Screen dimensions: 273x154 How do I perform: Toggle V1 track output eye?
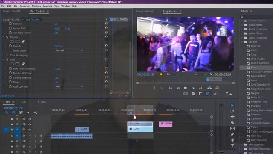(x=29, y=130)
